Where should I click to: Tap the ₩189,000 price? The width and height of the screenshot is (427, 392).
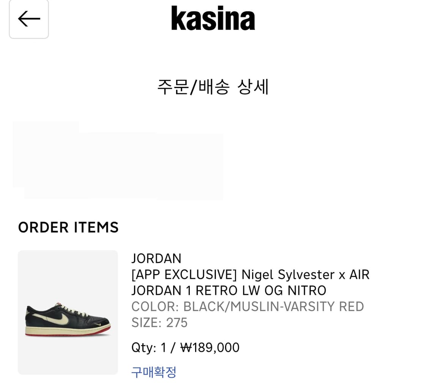[x=210, y=348]
